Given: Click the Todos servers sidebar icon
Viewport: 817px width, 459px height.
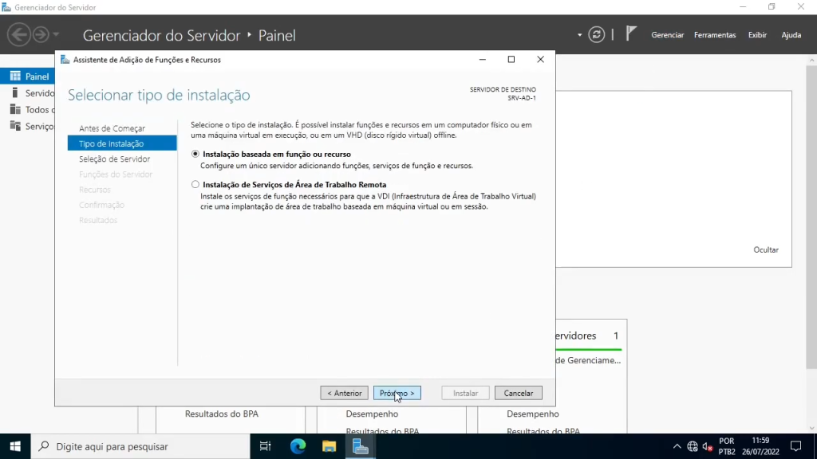Looking at the screenshot, I should pyautogui.click(x=15, y=109).
